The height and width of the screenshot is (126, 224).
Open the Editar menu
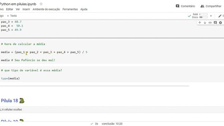pyautogui.click(x=9, y=9)
